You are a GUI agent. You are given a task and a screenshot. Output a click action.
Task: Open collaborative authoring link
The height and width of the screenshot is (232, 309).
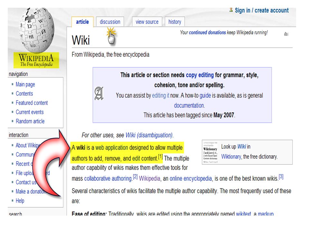point(108,179)
